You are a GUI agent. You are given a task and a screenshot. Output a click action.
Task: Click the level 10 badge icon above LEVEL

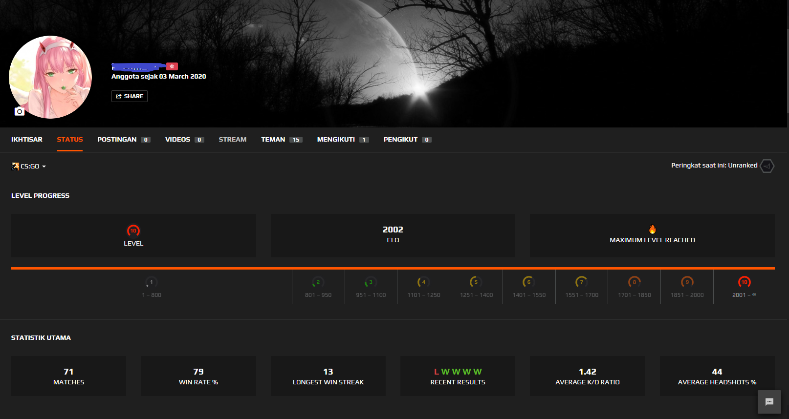133,230
